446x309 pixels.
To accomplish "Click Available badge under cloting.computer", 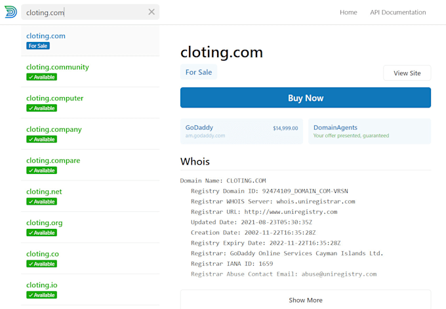I will (41, 108).
